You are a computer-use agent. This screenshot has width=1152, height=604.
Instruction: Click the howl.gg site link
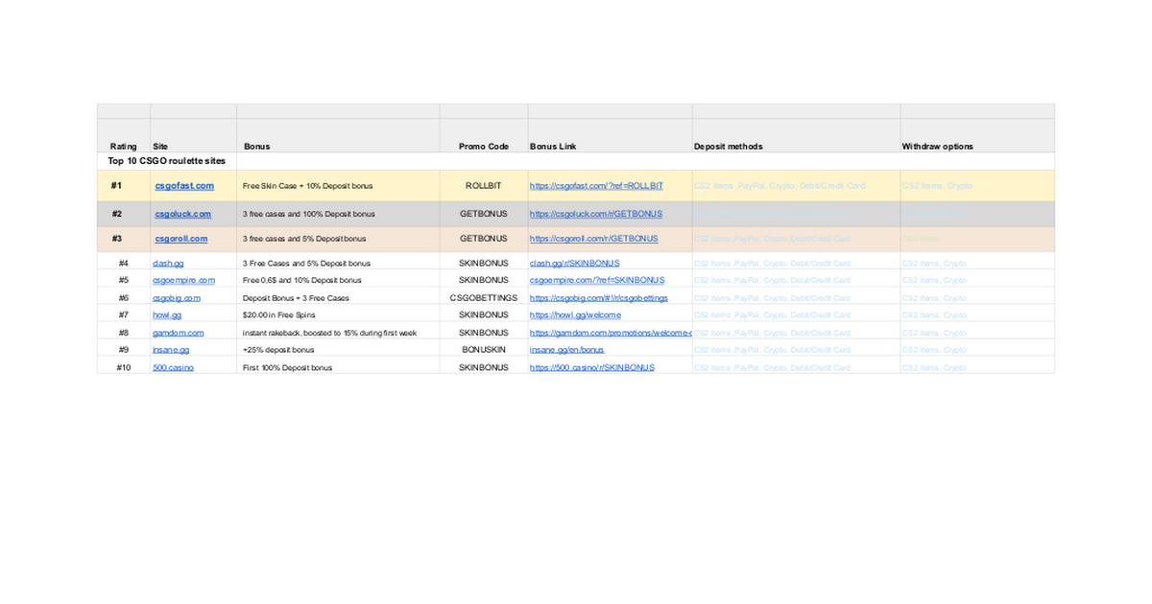(x=167, y=315)
